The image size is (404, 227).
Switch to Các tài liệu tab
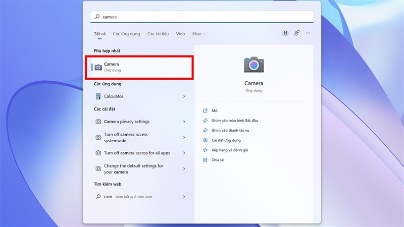click(158, 34)
